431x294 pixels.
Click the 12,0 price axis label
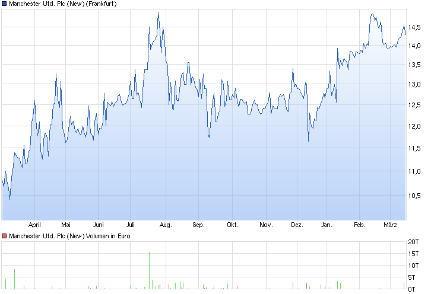415,126
